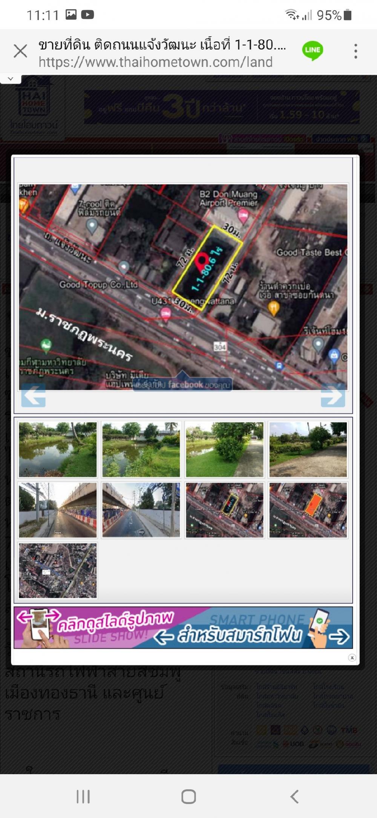
Task: Open the gravel driveway thumbnail
Action: tap(308, 449)
